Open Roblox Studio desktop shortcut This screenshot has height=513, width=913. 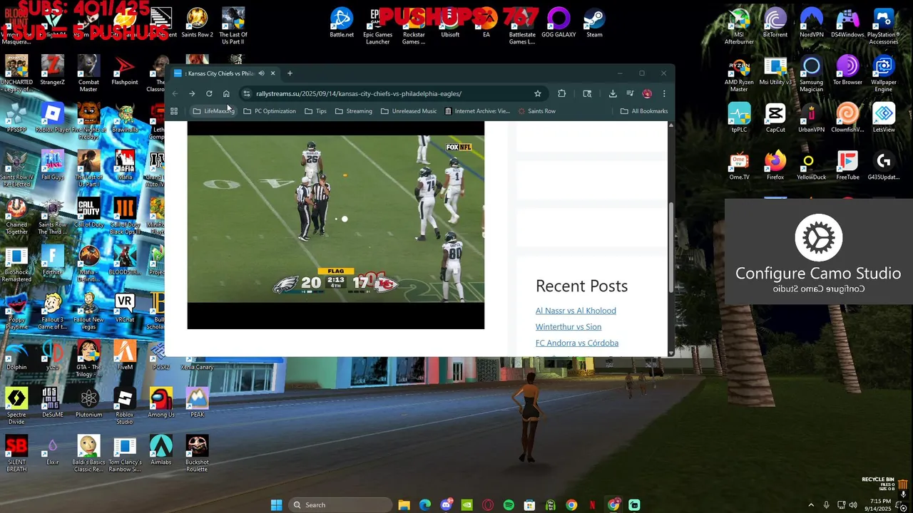(x=125, y=407)
